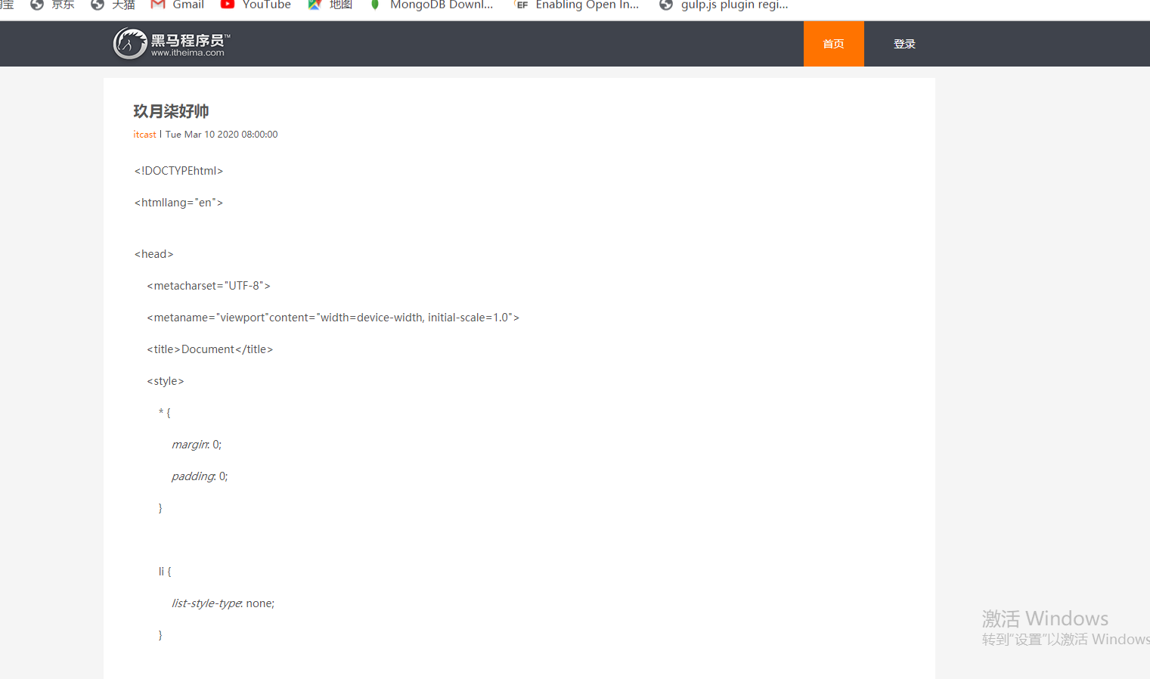
Task: Click the '* {' selector line
Action: [165, 413]
